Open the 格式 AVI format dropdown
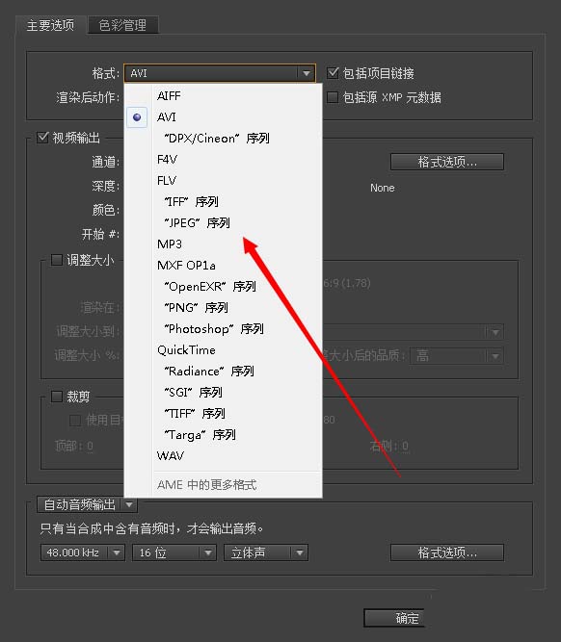Screen dimensions: 561x642 pos(220,73)
